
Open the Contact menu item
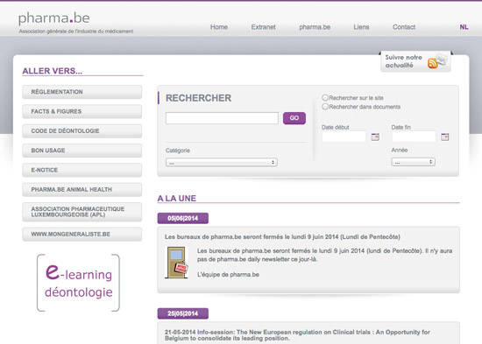pos(404,27)
